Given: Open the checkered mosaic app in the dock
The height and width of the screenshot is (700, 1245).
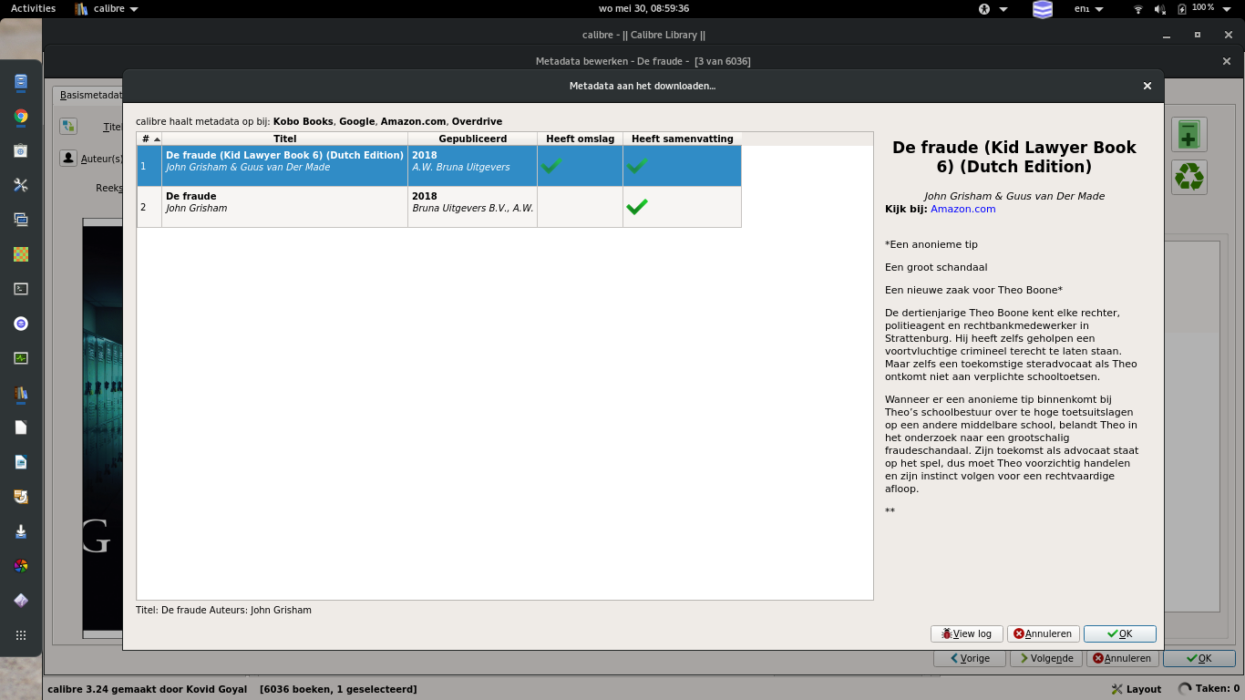Looking at the screenshot, I should click(21, 254).
